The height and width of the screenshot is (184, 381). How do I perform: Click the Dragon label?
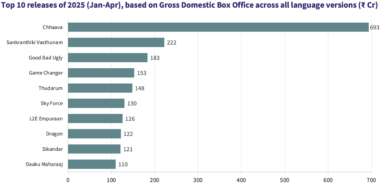click(x=55, y=134)
